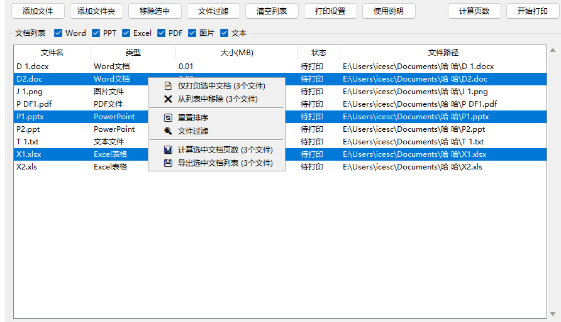Select the J 1.png file name

click(x=30, y=92)
